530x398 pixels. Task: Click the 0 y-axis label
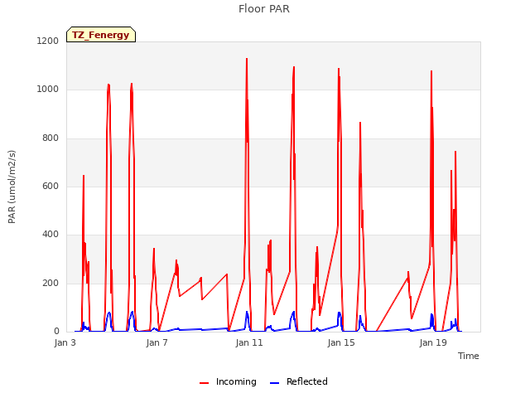pyautogui.click(x=56, y=332)
